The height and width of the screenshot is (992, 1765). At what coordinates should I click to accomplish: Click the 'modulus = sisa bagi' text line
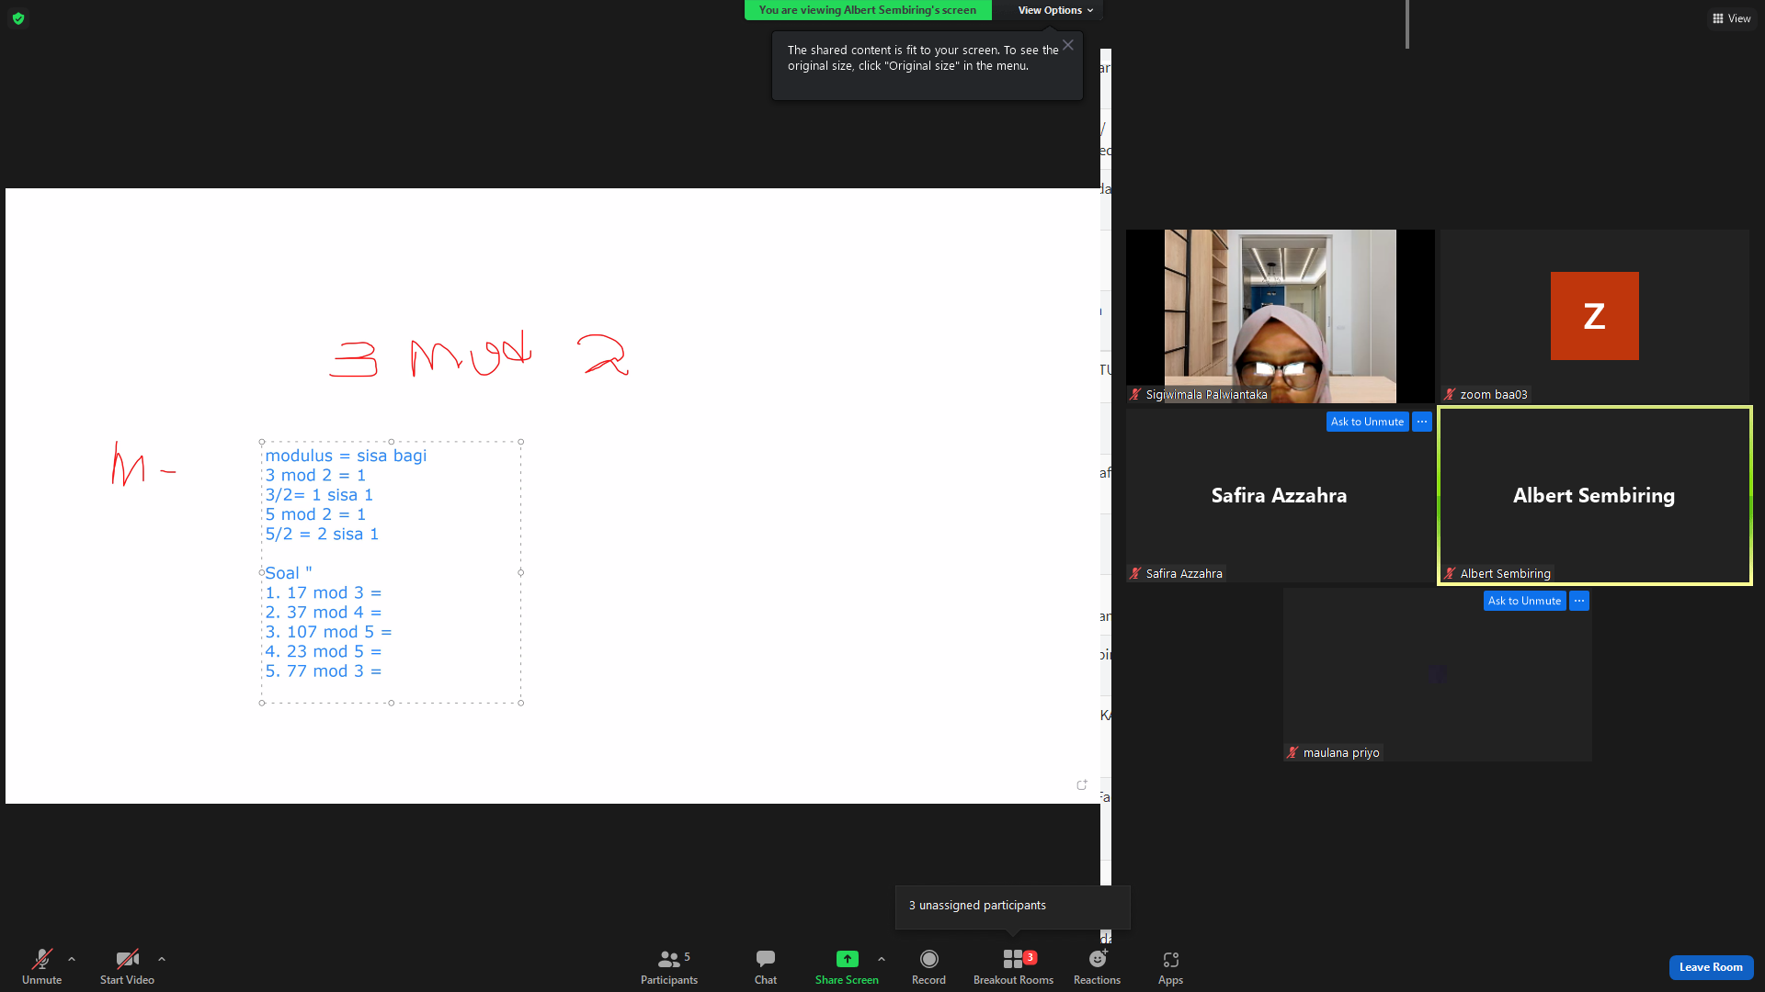click(347, 456)
